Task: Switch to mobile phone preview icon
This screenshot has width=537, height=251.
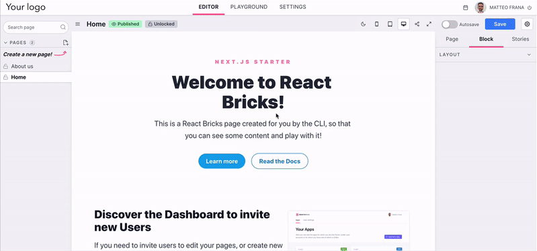Action: [x=377, y=24]
